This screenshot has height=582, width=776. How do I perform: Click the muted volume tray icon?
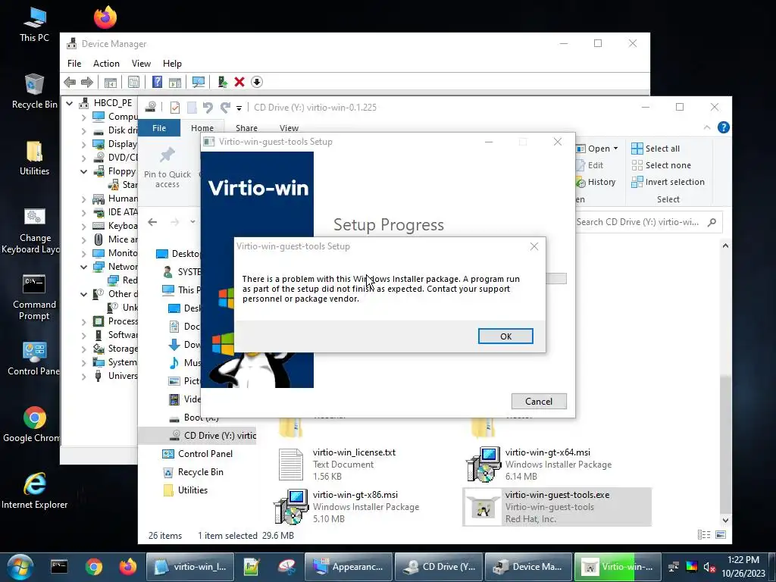tap(709, 567)
